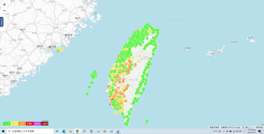The width and height of the screenshot is (264, 134).
Task: Click the southernmost isolated green Penghu marker
Action: click(x=87, y=94)
